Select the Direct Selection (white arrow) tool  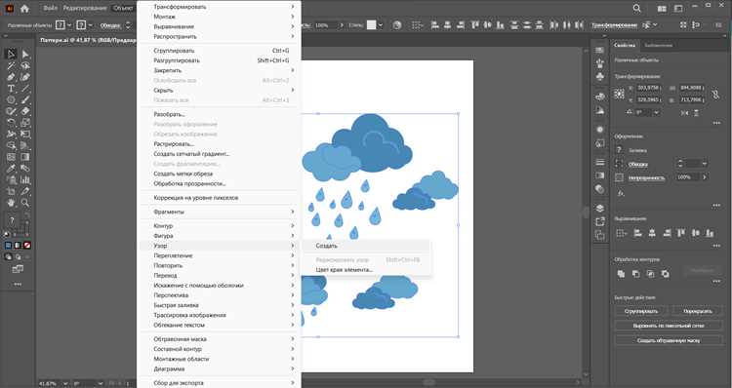tap(25, 54)
